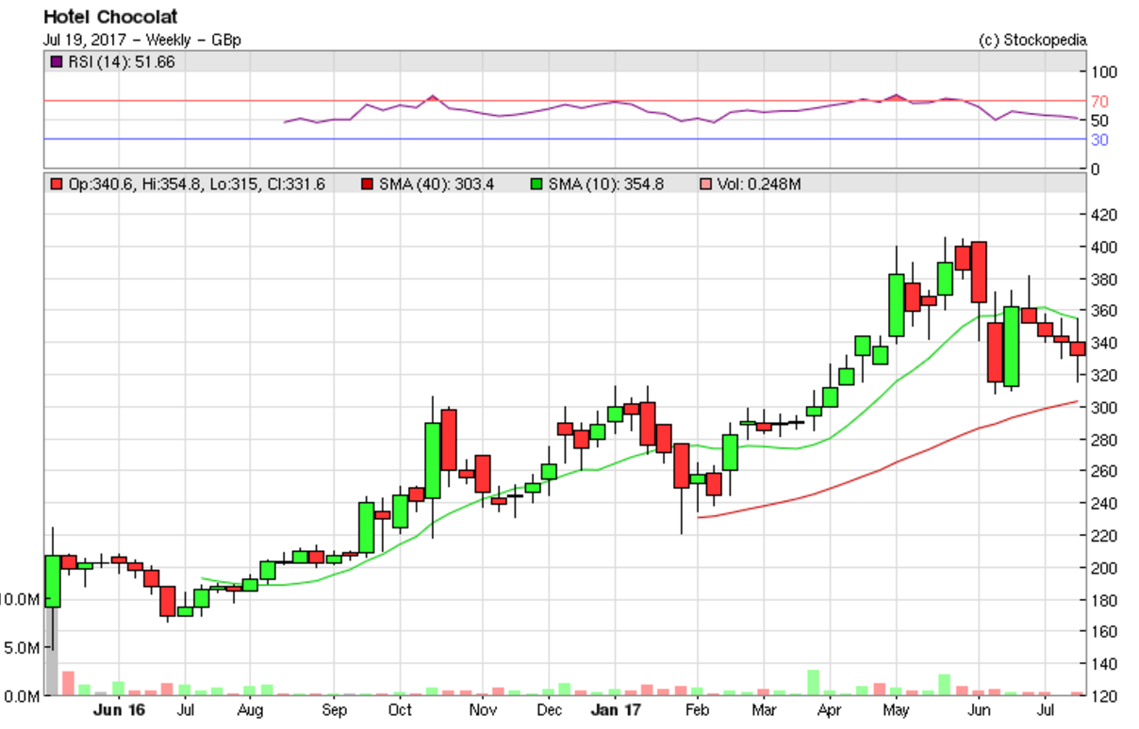Click the tall green candle in mid-October
The height and width of the screenshot is (729, 1139).
point(433,461)
